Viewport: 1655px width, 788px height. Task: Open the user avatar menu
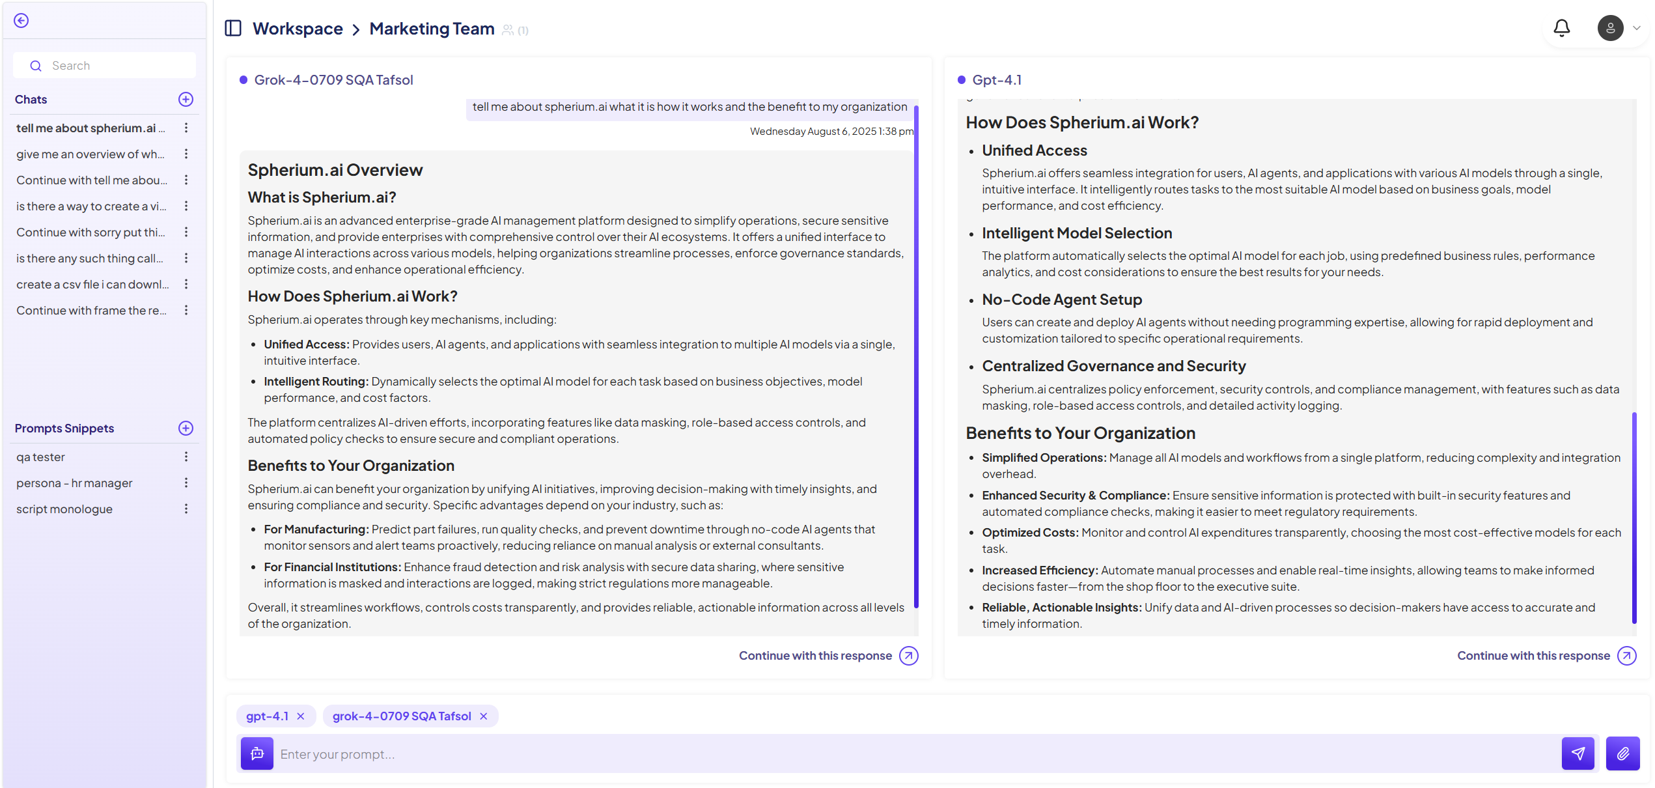[1610, 28]
